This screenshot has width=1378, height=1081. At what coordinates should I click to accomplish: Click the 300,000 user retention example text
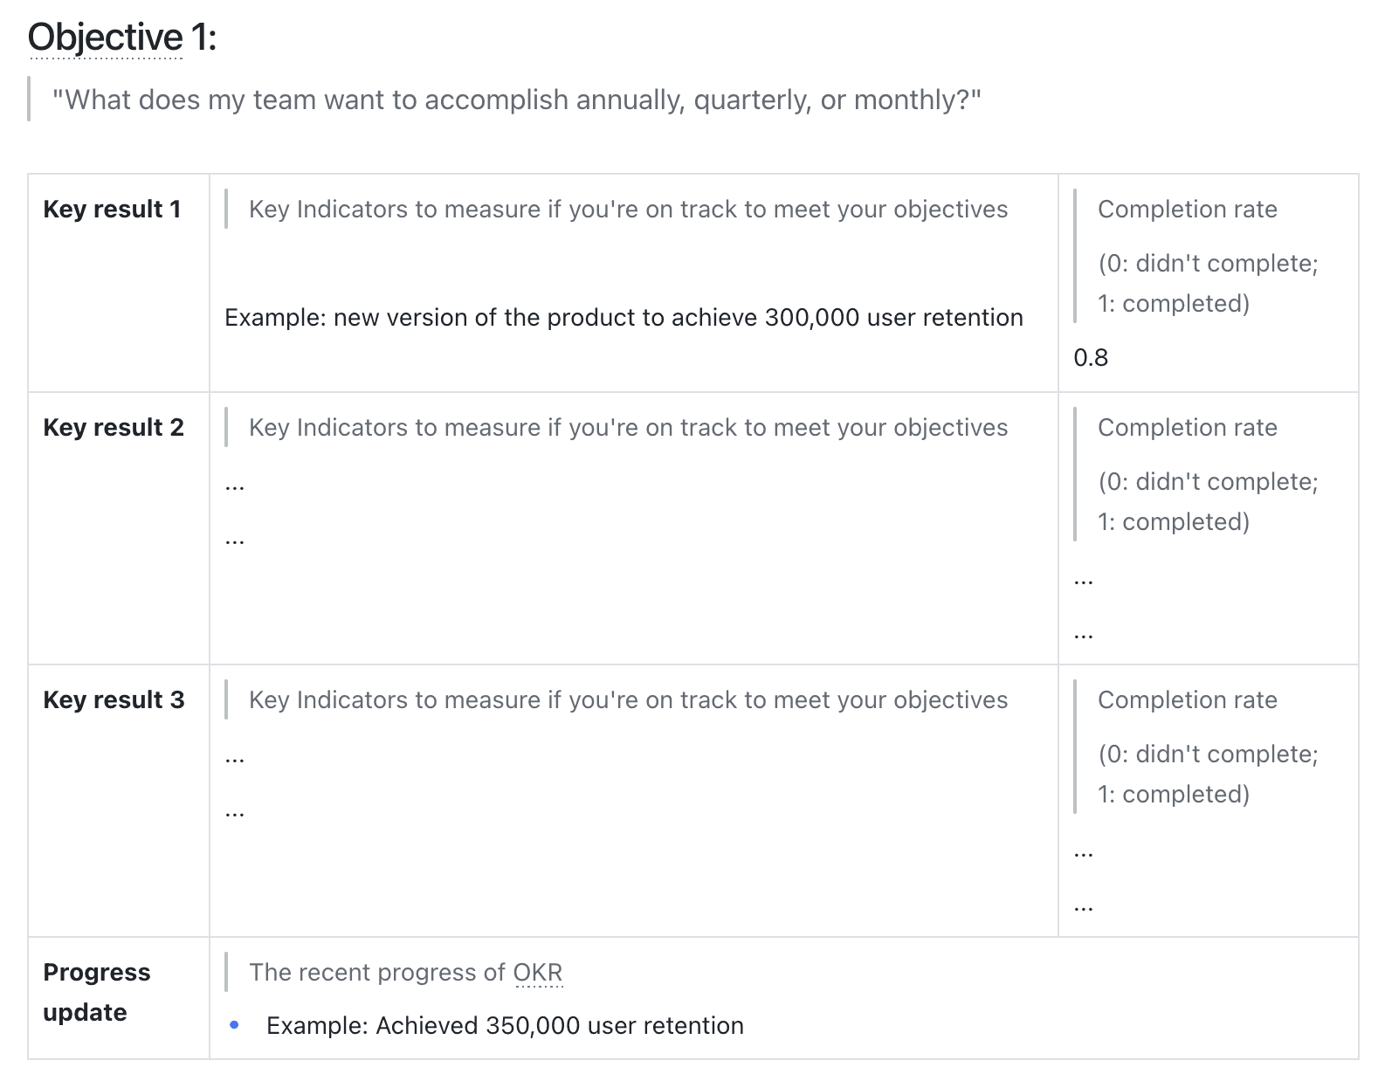point(624,318)
